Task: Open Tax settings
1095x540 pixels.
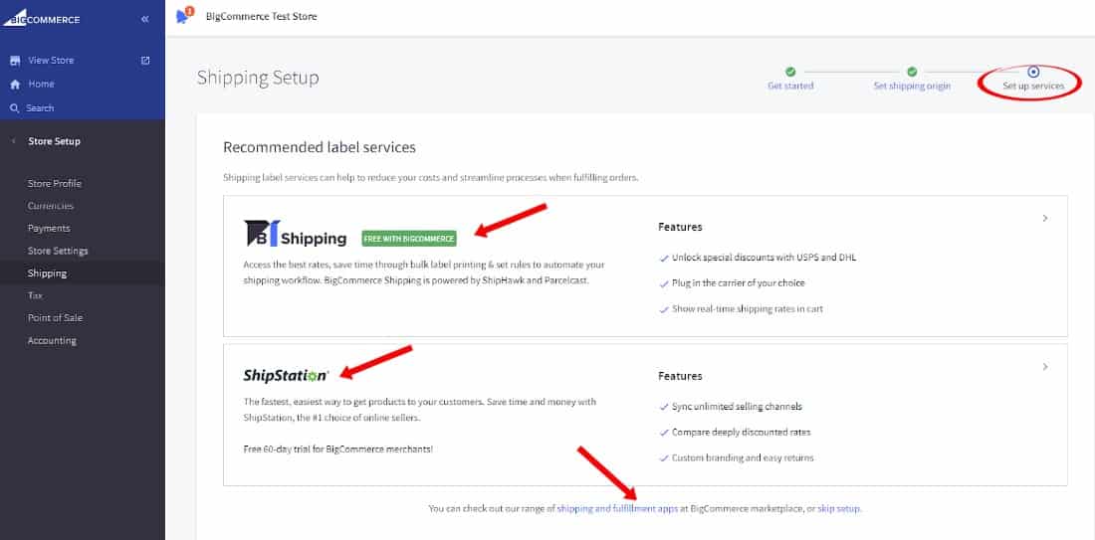Action: (x=35, y=295)
